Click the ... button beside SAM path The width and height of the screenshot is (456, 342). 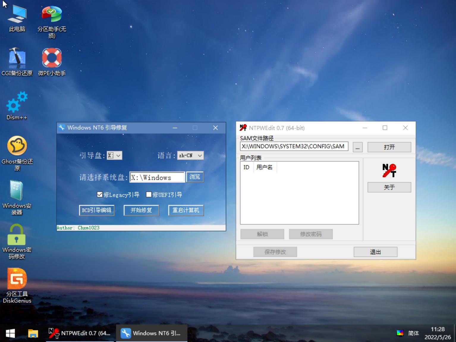coord(357,147)
